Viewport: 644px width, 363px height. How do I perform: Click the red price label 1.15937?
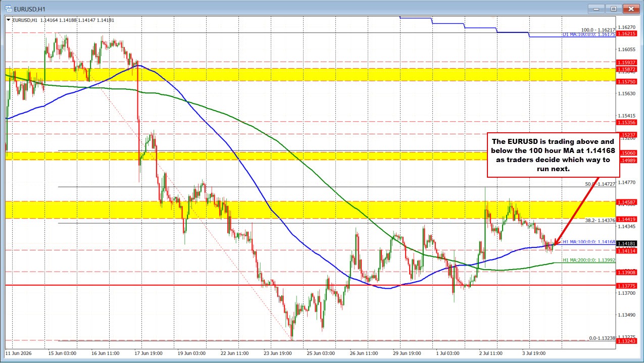627,62
